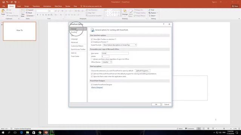Toggle Show Mini Toolbar on selection
The image size is (241, 135).
pos(92,39)
